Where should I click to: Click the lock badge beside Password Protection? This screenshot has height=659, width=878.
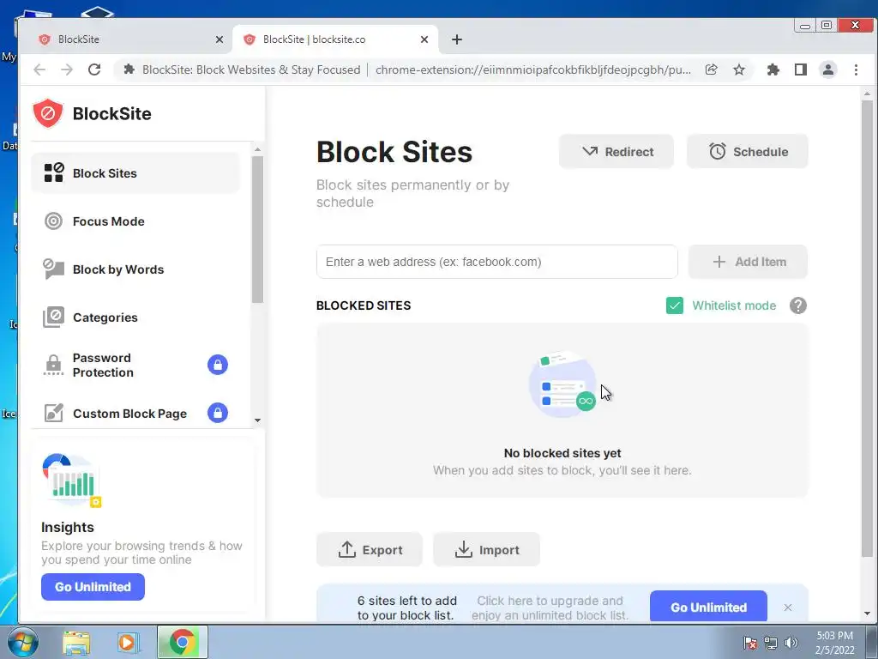point(218,365)
